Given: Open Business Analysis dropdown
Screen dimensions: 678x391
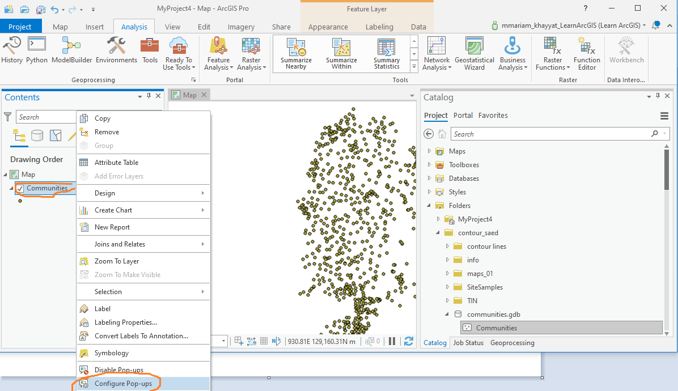Looking at the screenshot, I should (x=512, y=54).
